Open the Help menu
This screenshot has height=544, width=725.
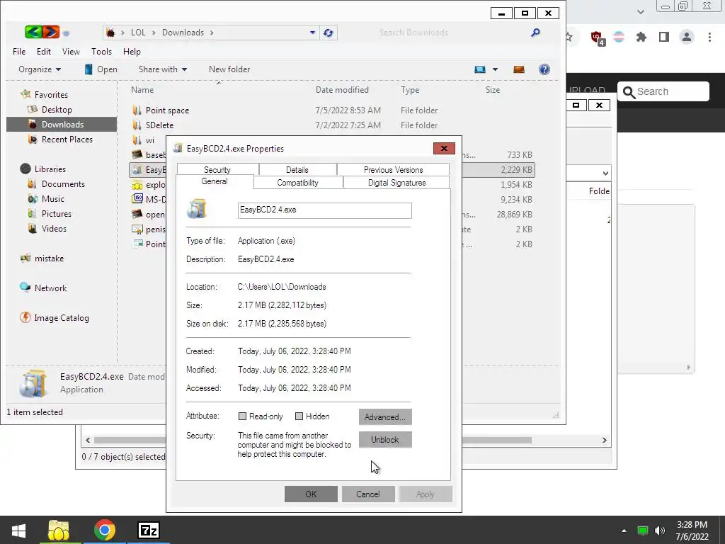coord(132,51)
